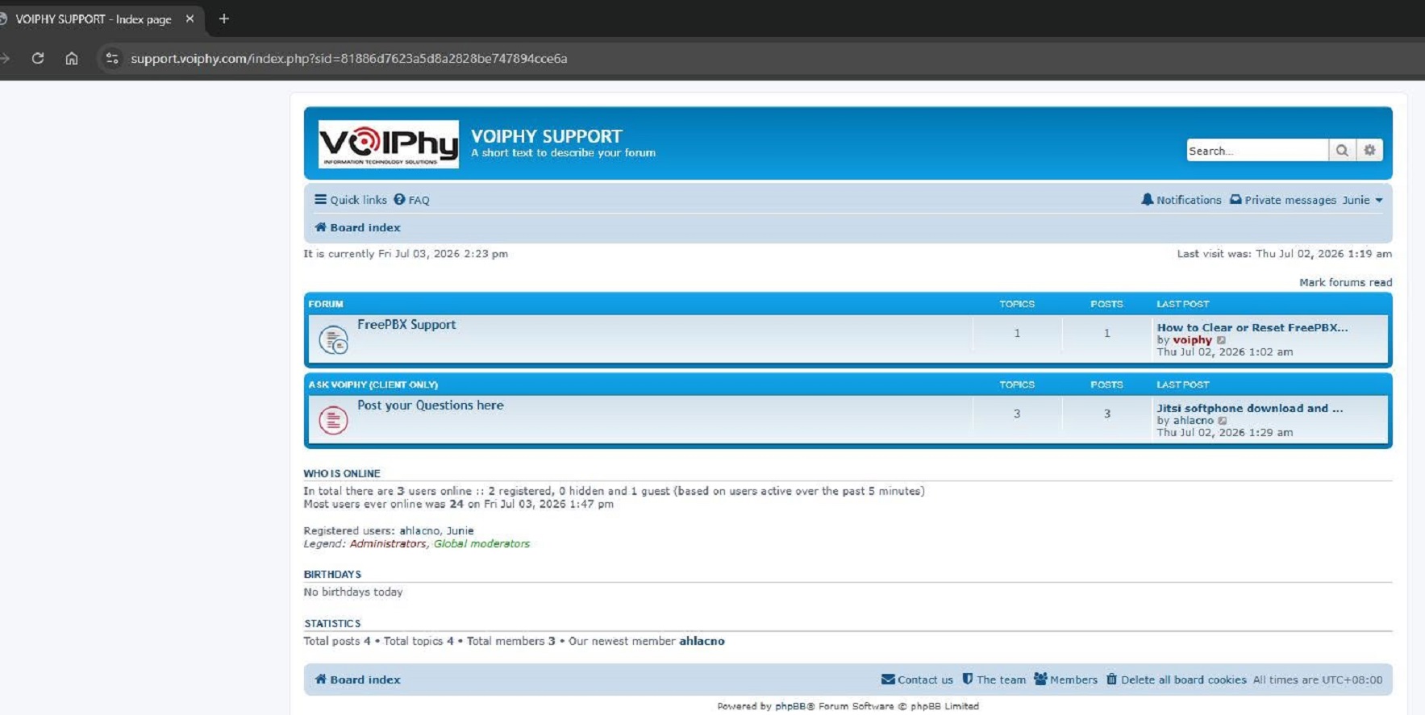Click the "All times are UTC+08:00" text

point(1318,680)
